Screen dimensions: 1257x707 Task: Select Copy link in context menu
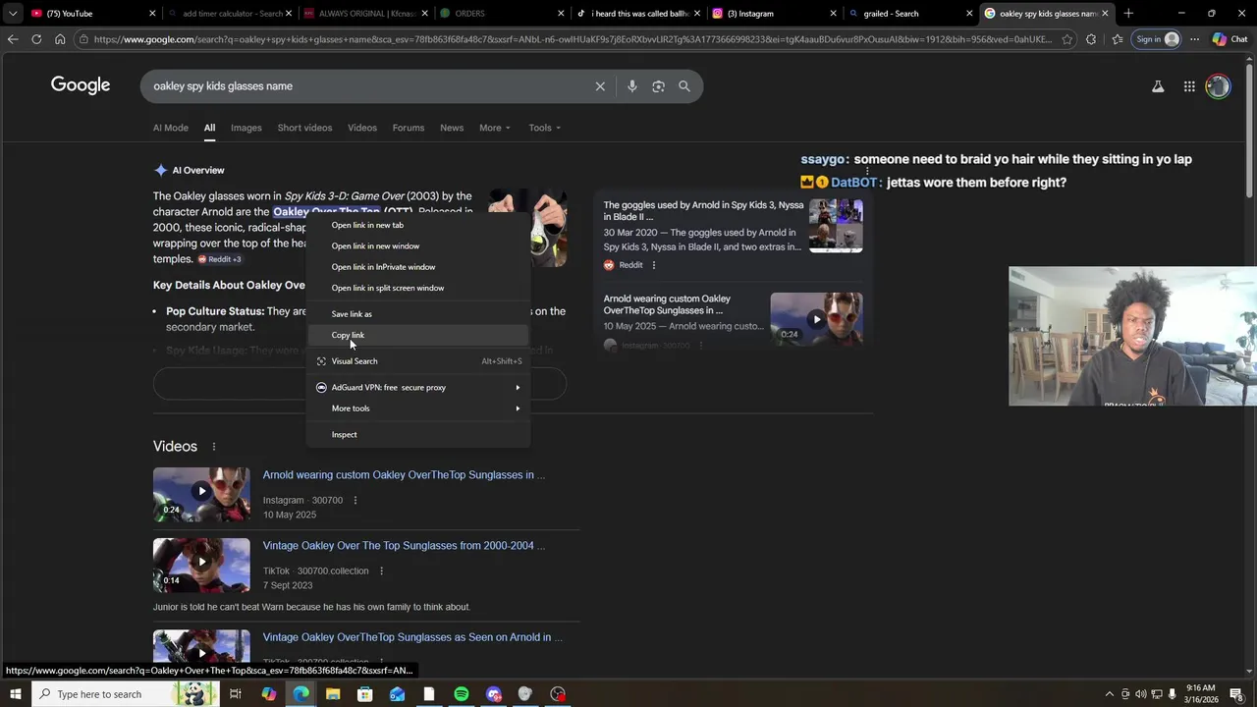coord(418,335)
